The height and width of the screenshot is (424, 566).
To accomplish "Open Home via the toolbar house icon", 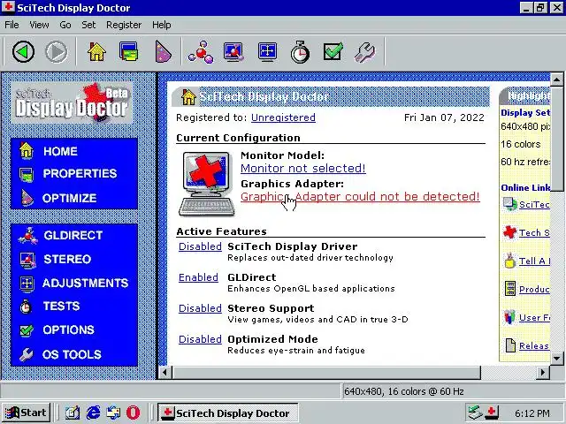I will [x=96, y=52].
